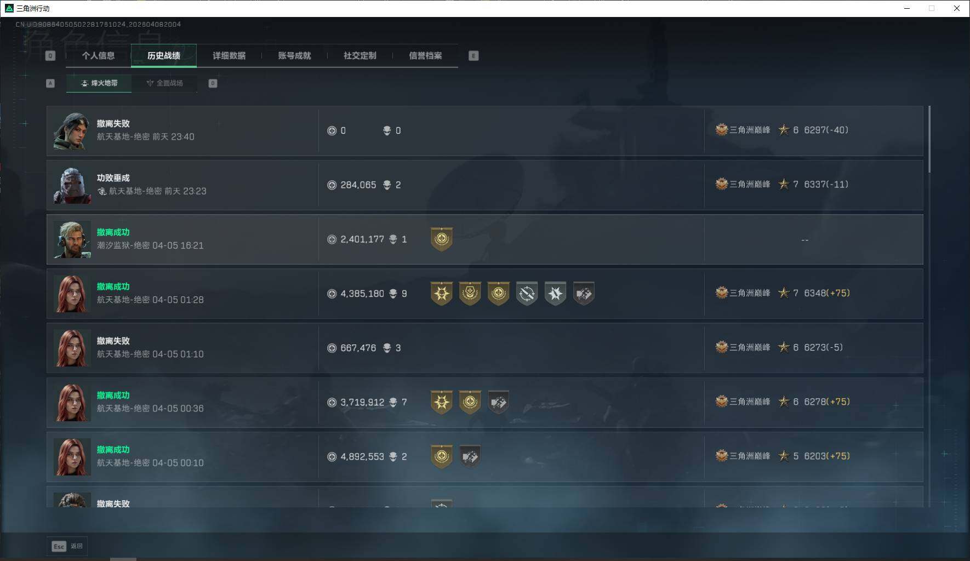
Task: Click the gold medal in the 04-05 16:21 match
Action: click(442, 239)
